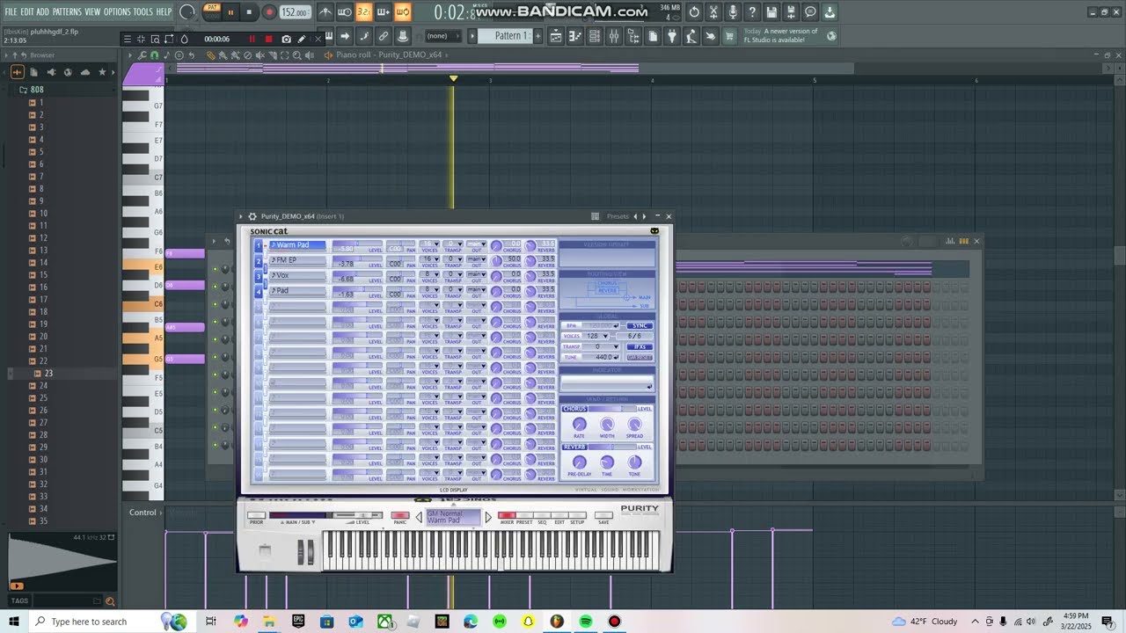The image size is (1126, 633).
Task: Open Spotify from taskbar
Action: click(x=586, y=622)
